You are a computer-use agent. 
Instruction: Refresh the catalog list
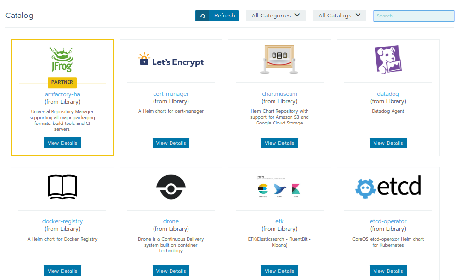tap(217, 16)
